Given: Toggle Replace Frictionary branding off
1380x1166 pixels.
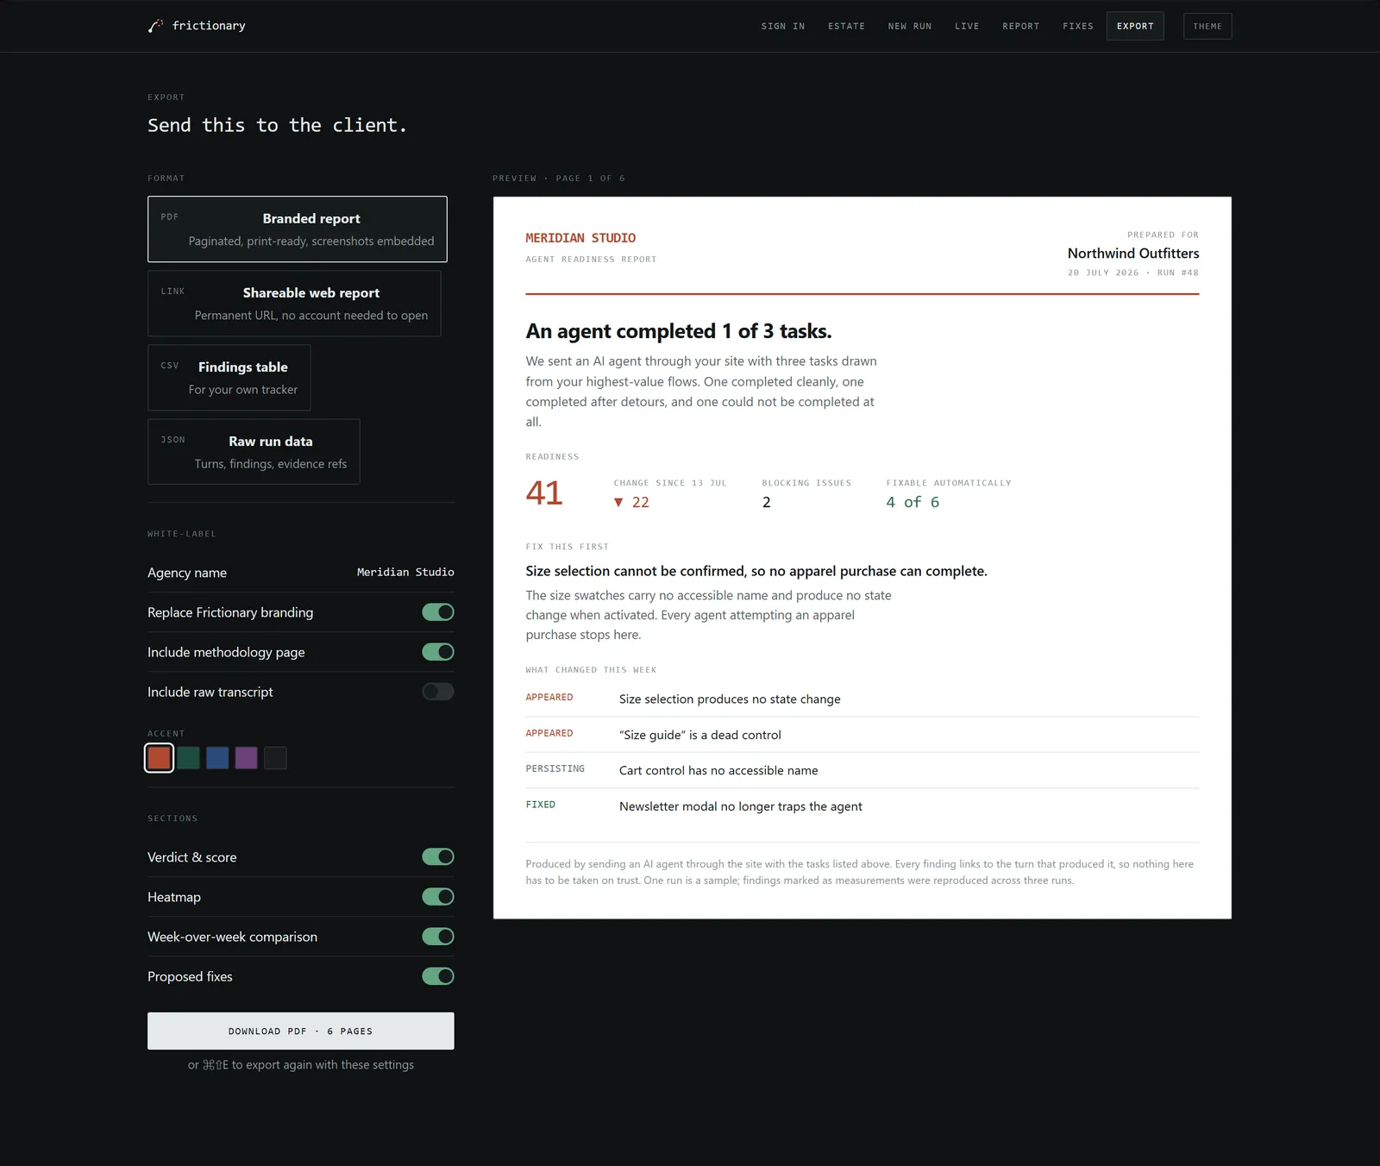Looking at the screenshot, I should (x=438, y=612).
